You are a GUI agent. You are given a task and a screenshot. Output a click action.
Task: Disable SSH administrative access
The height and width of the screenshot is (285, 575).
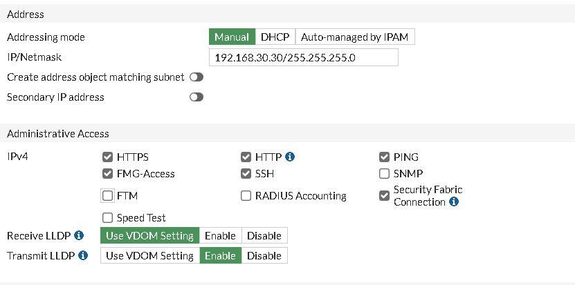coord(246,174)
